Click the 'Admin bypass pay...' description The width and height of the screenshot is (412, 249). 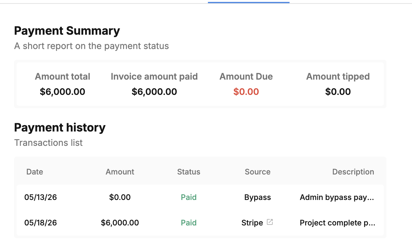tap(337, 197)
